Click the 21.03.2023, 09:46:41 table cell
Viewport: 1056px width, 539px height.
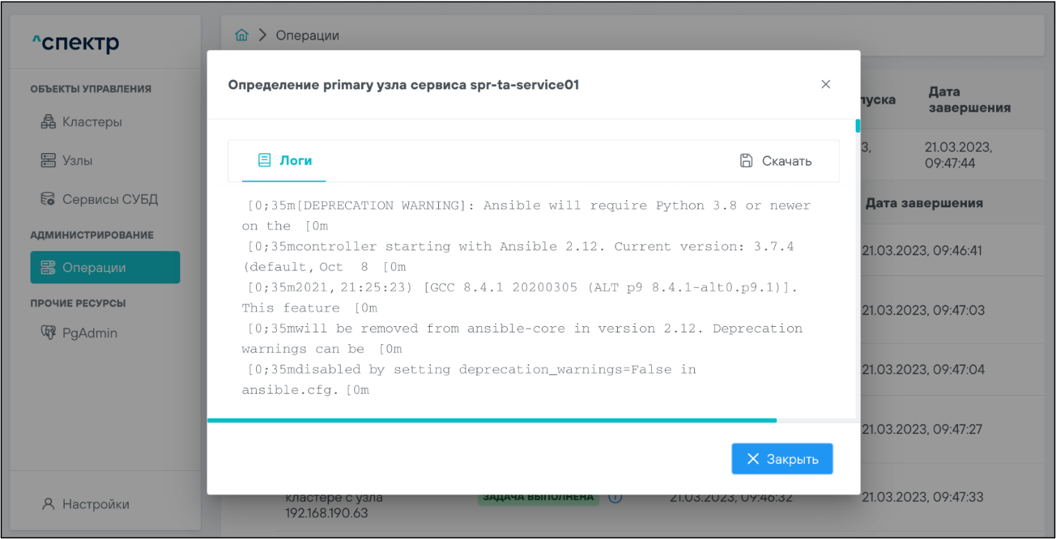[x=922, y=250]
